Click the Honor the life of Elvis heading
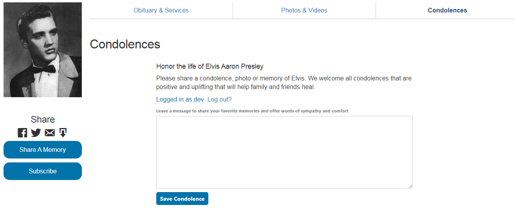The width and height of the screenshot is (515, 212). coord(210,66)
